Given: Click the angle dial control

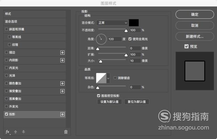Looking at the screenshot, I should coord(101,39).
